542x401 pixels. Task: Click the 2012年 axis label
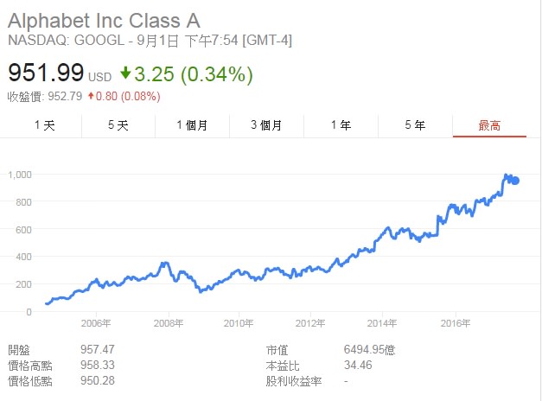(310, 323)
